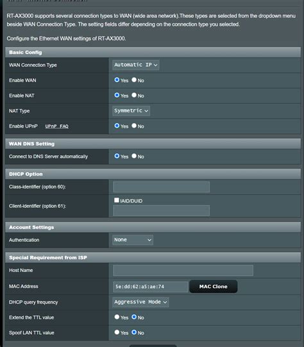Click the Connect to DNS Server automatically label
304x347 pixels.
[49, 157]
